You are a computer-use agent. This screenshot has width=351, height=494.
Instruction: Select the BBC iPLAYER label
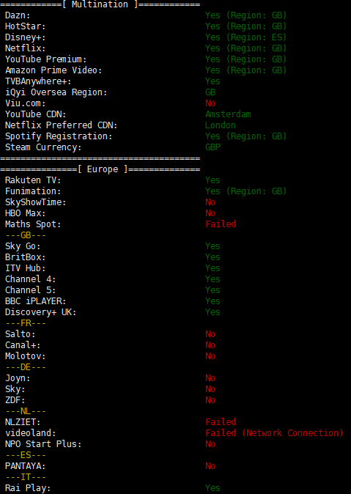36,301
